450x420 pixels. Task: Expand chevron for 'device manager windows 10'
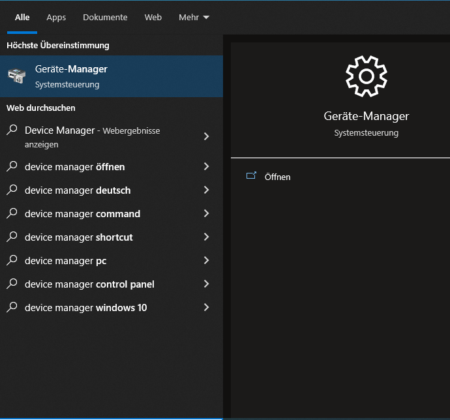tap(206, 307)
